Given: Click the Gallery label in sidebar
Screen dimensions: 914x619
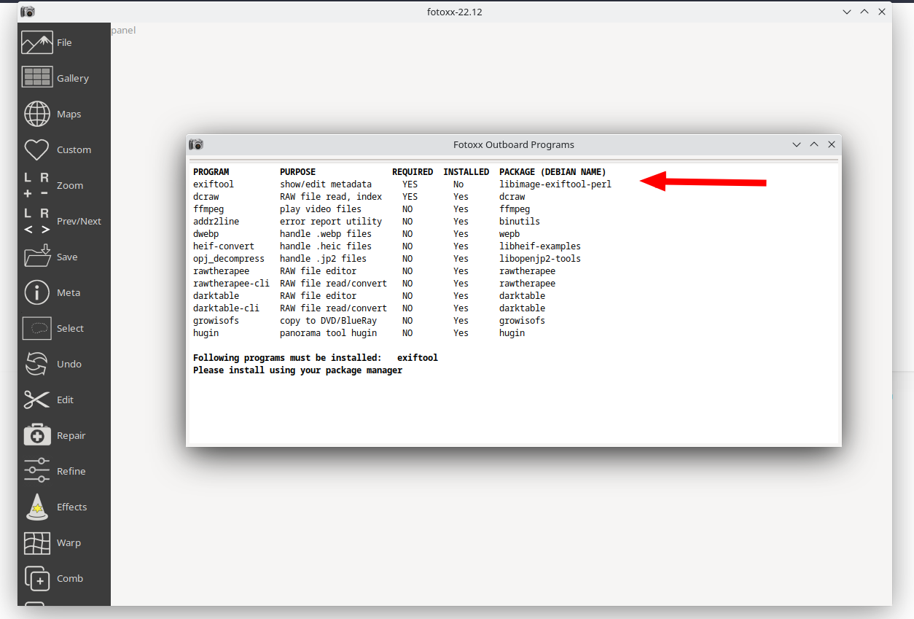Looking at the screenshot, I should point(73,78).
